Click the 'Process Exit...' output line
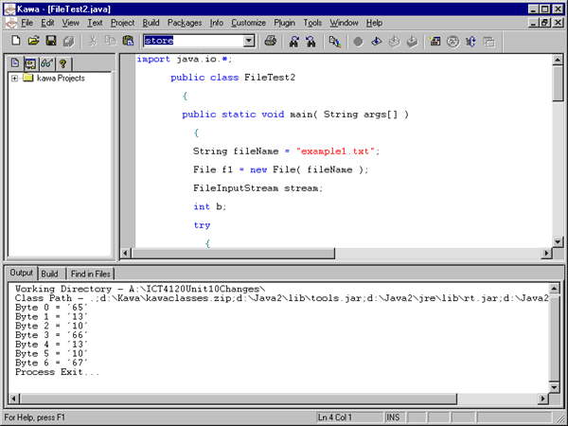 pyautogui.click(x=57, y=372)
